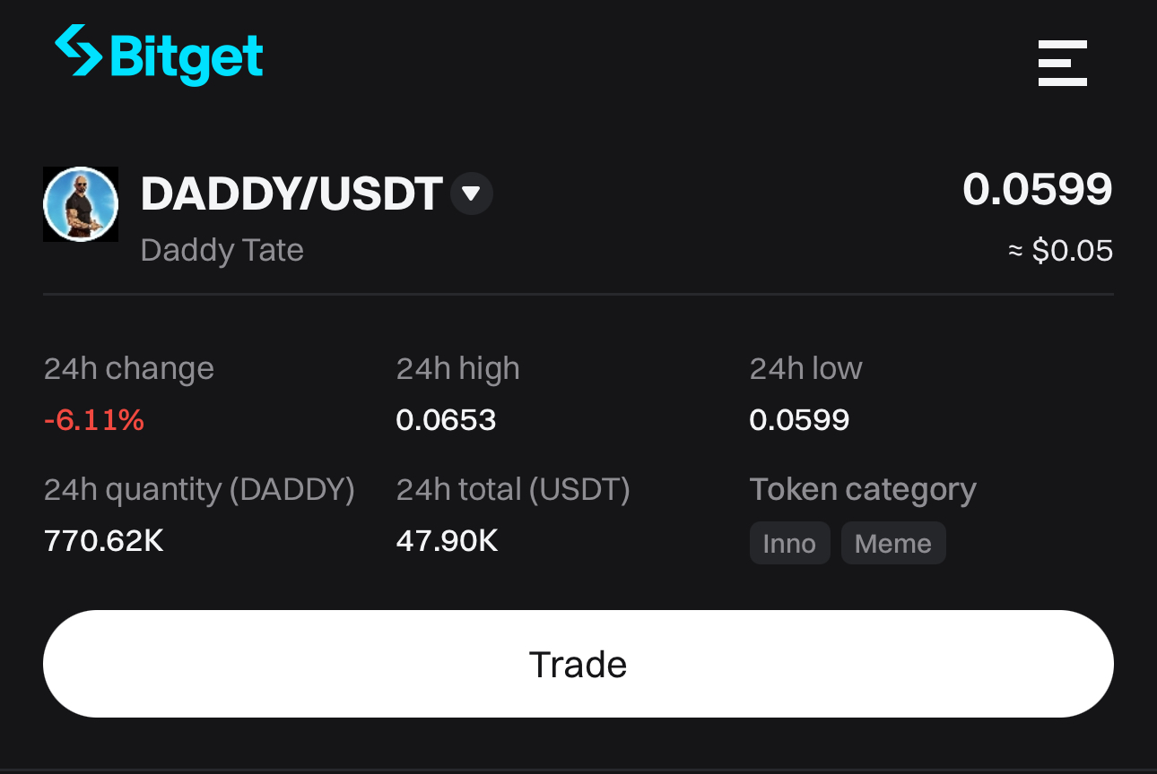
Task: Select the Inno category tag
Action: click(789, 543)
